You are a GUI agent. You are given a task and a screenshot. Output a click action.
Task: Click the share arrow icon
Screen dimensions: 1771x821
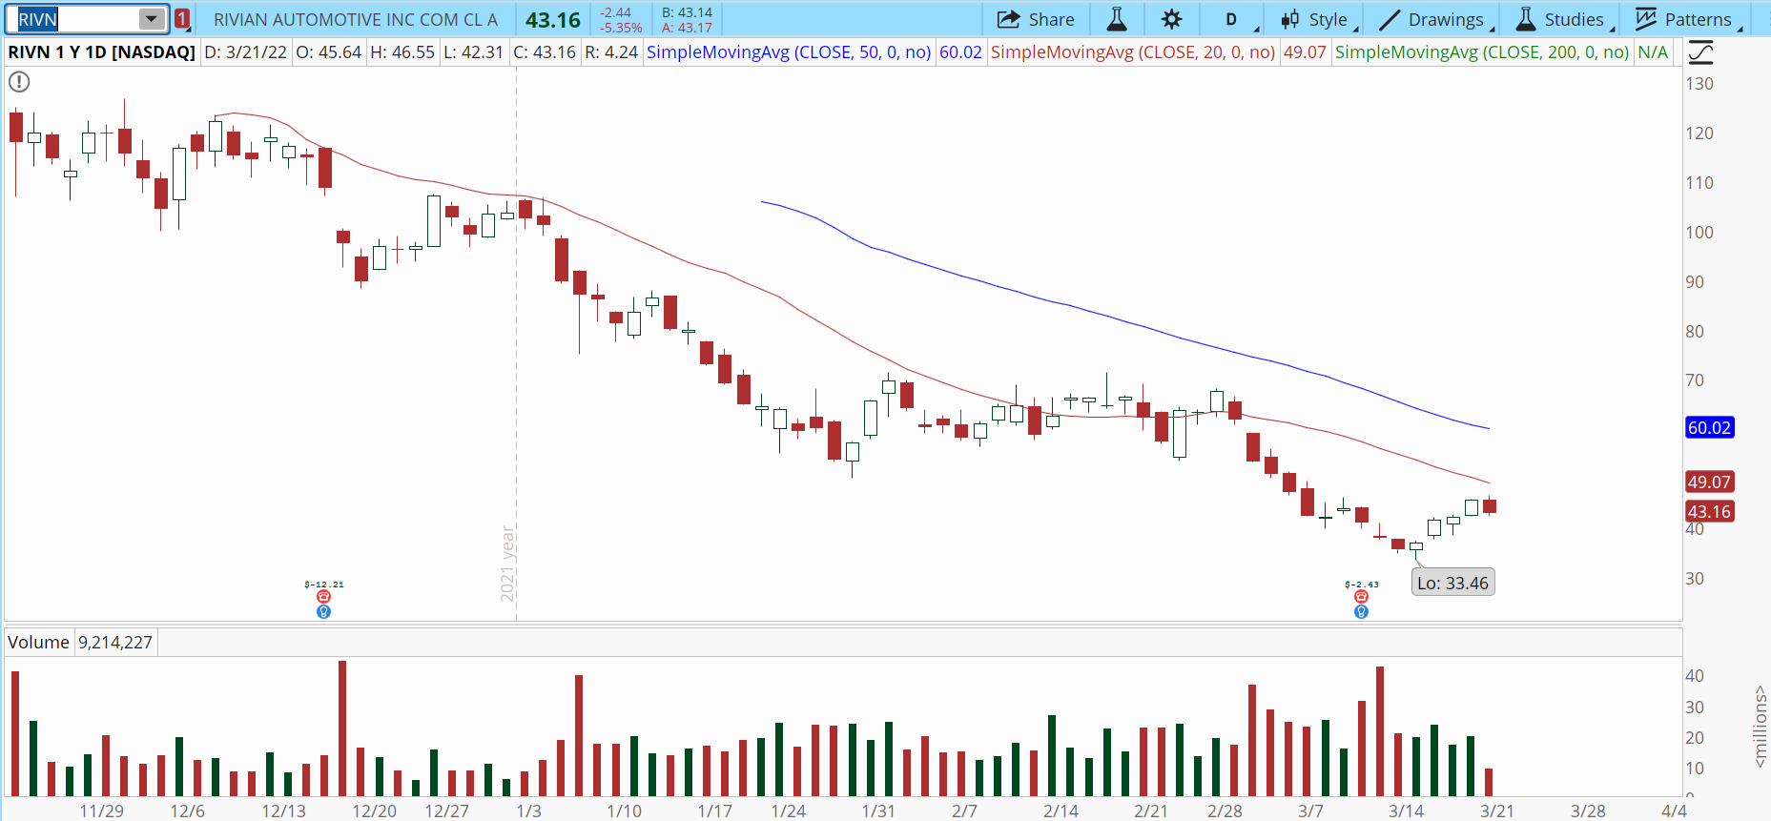[x=1009, y=19]
